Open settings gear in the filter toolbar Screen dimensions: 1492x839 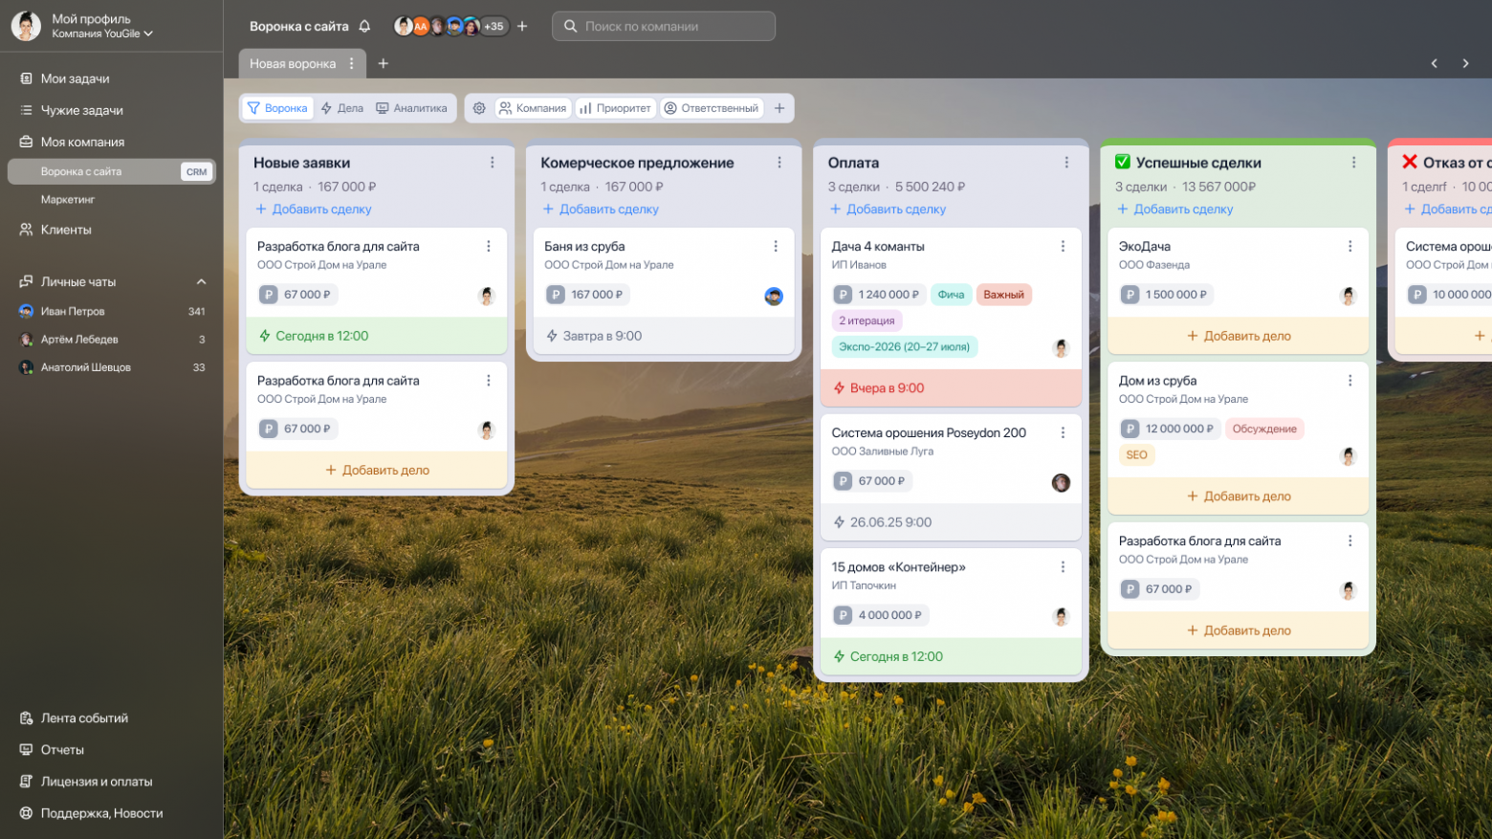click(479, 108)
